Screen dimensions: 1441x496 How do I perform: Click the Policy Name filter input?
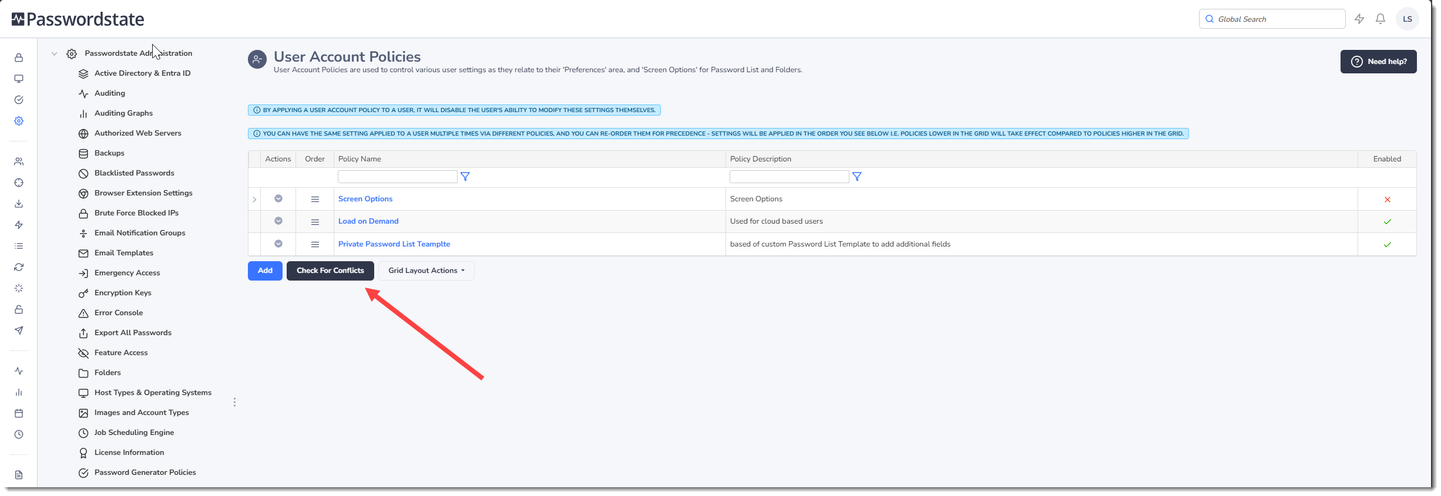[x=398, y=177]
